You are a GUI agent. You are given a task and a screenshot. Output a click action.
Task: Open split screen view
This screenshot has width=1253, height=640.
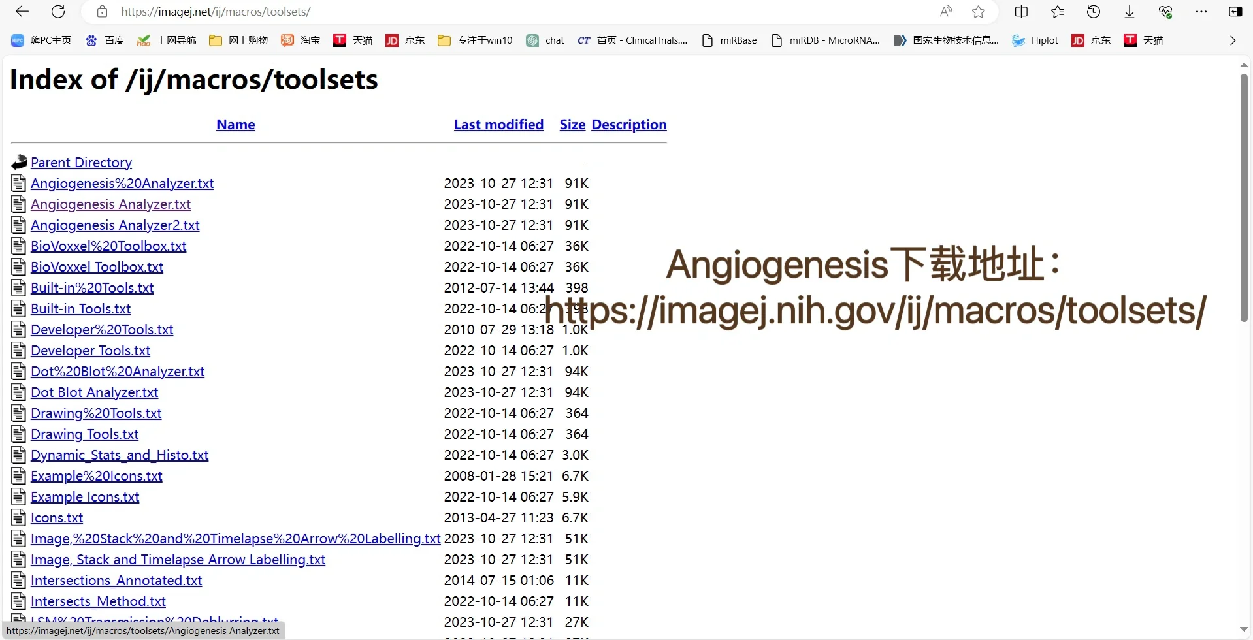pyautogui.click(x=1022, y=12)
